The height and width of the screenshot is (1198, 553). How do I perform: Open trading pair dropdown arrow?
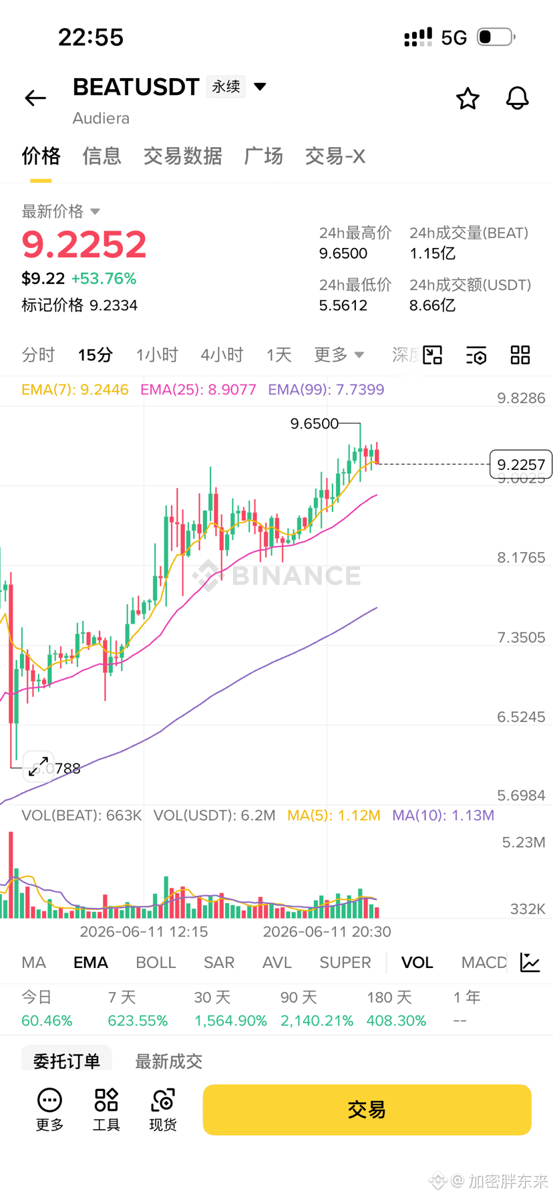point(260,87)
